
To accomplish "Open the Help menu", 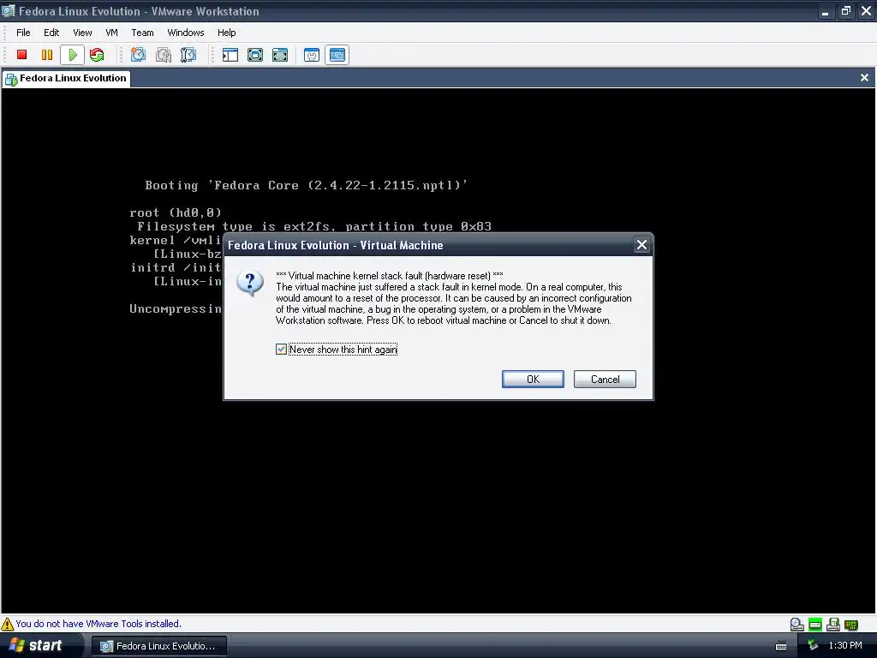I will point(226,33).
